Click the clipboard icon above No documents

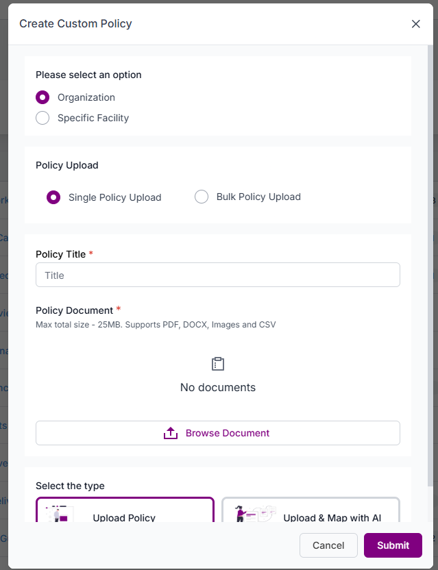pos(218,364)
